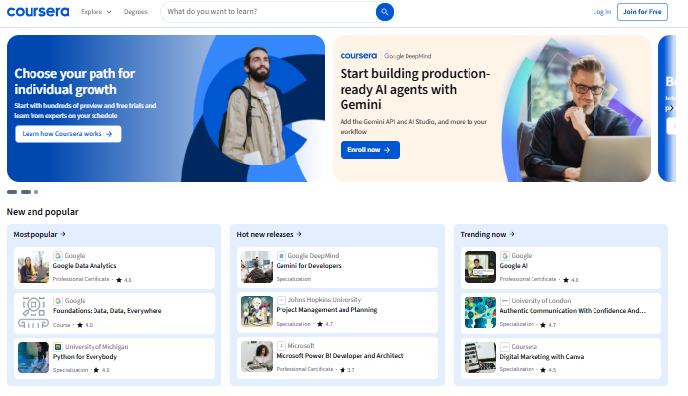
Task: Select the first carousel indicator dash
Action: coord(12,192)
